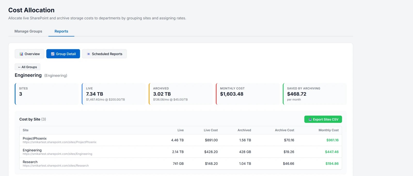The width and height of the screenshot is (413, 176).
Task: Select the Group Detail view
Action: point(63,54)
